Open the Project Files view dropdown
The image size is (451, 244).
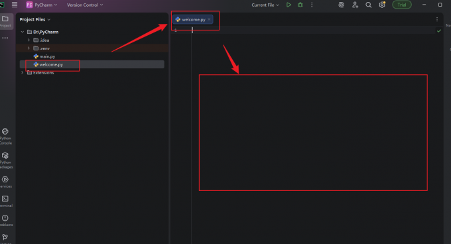click(34, 19)
